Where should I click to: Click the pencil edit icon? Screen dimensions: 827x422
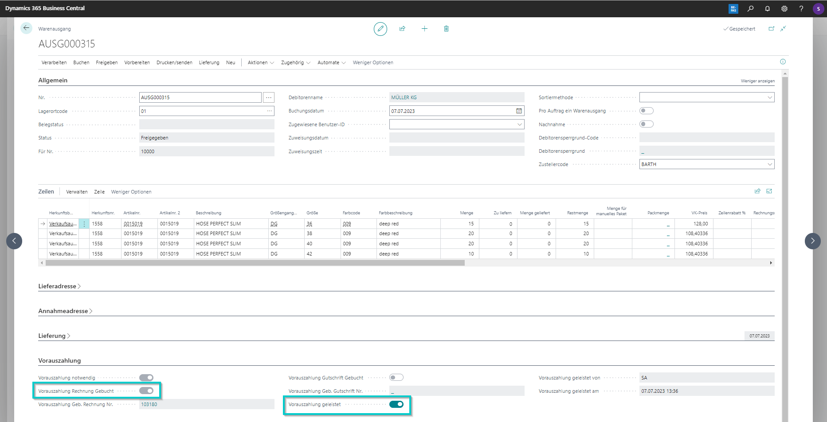pyautogui.click(x=380, y=29)
